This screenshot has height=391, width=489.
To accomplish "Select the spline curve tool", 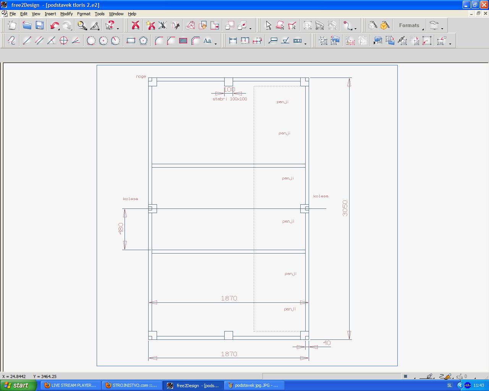I will click(x=12, y=40).
